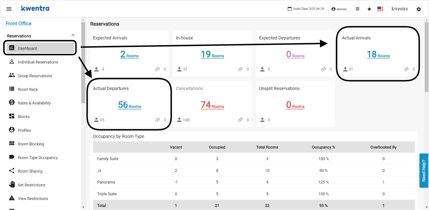Screen dimensions: 429x210
Task: Open the smousa user account icon
Action: coord(333,9)
